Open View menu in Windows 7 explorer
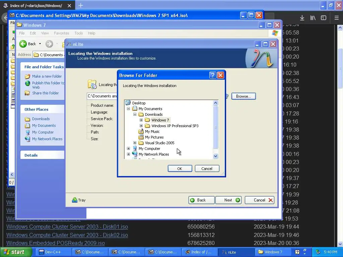The width and height of the screenshot is (343, 257). click(x=45, y=33)
